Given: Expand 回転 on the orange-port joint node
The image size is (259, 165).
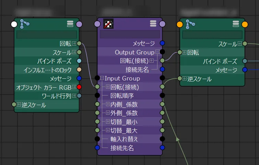Looking at the screenshot, I should click(x=185, y=52).
